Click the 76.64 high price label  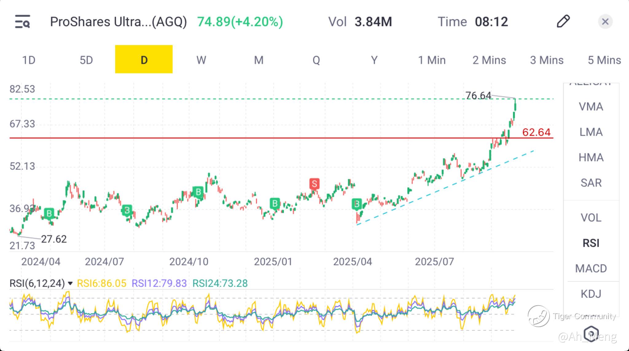pyautogui.click(x=478, y=95)
